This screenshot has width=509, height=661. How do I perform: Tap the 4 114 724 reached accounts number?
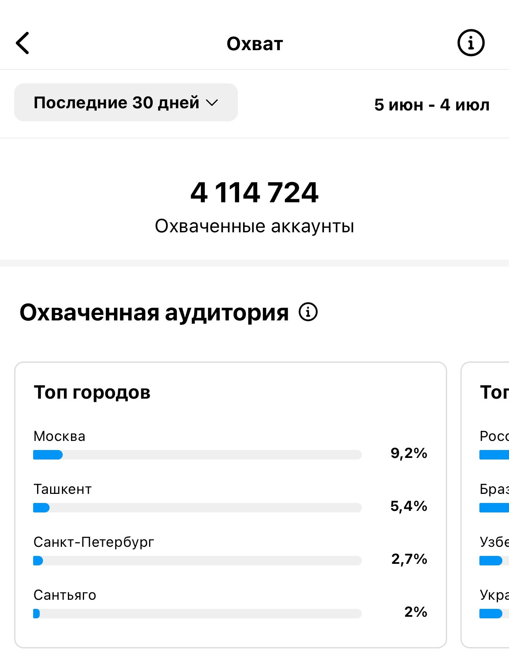coord(254,192)
